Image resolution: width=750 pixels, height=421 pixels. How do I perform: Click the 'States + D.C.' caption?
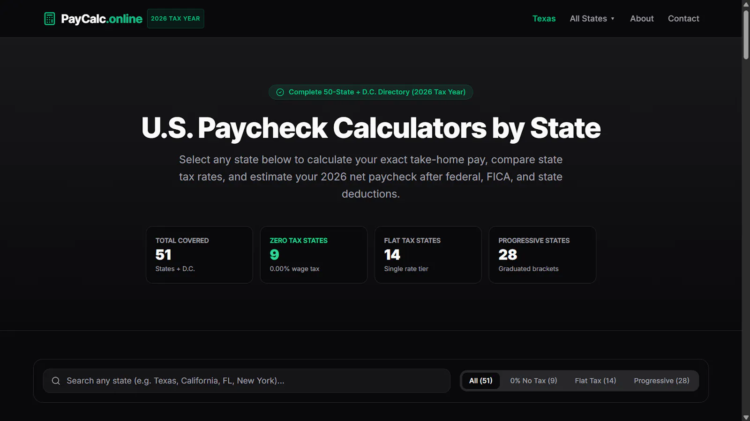[x=175, y=269]
